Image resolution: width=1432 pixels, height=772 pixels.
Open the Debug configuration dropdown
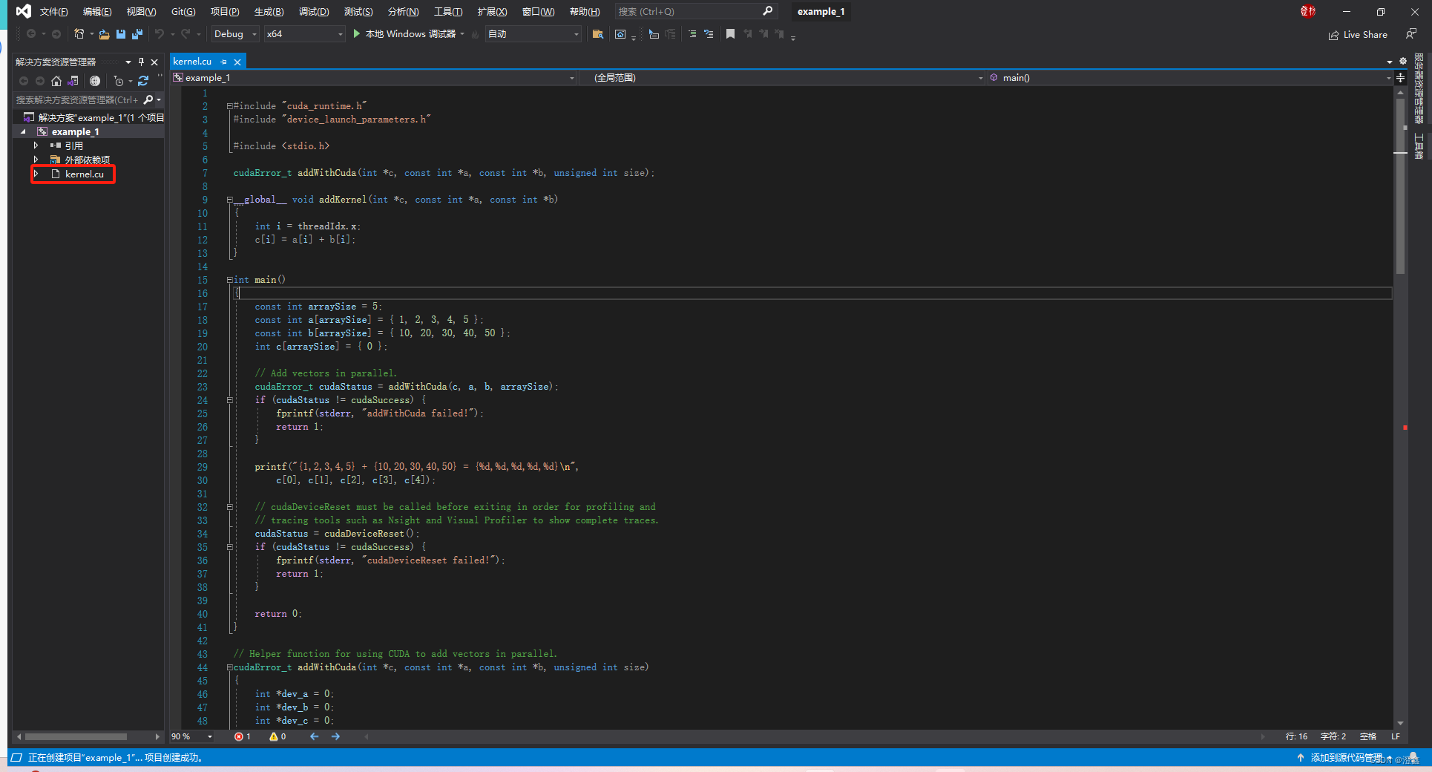(234, 34)
